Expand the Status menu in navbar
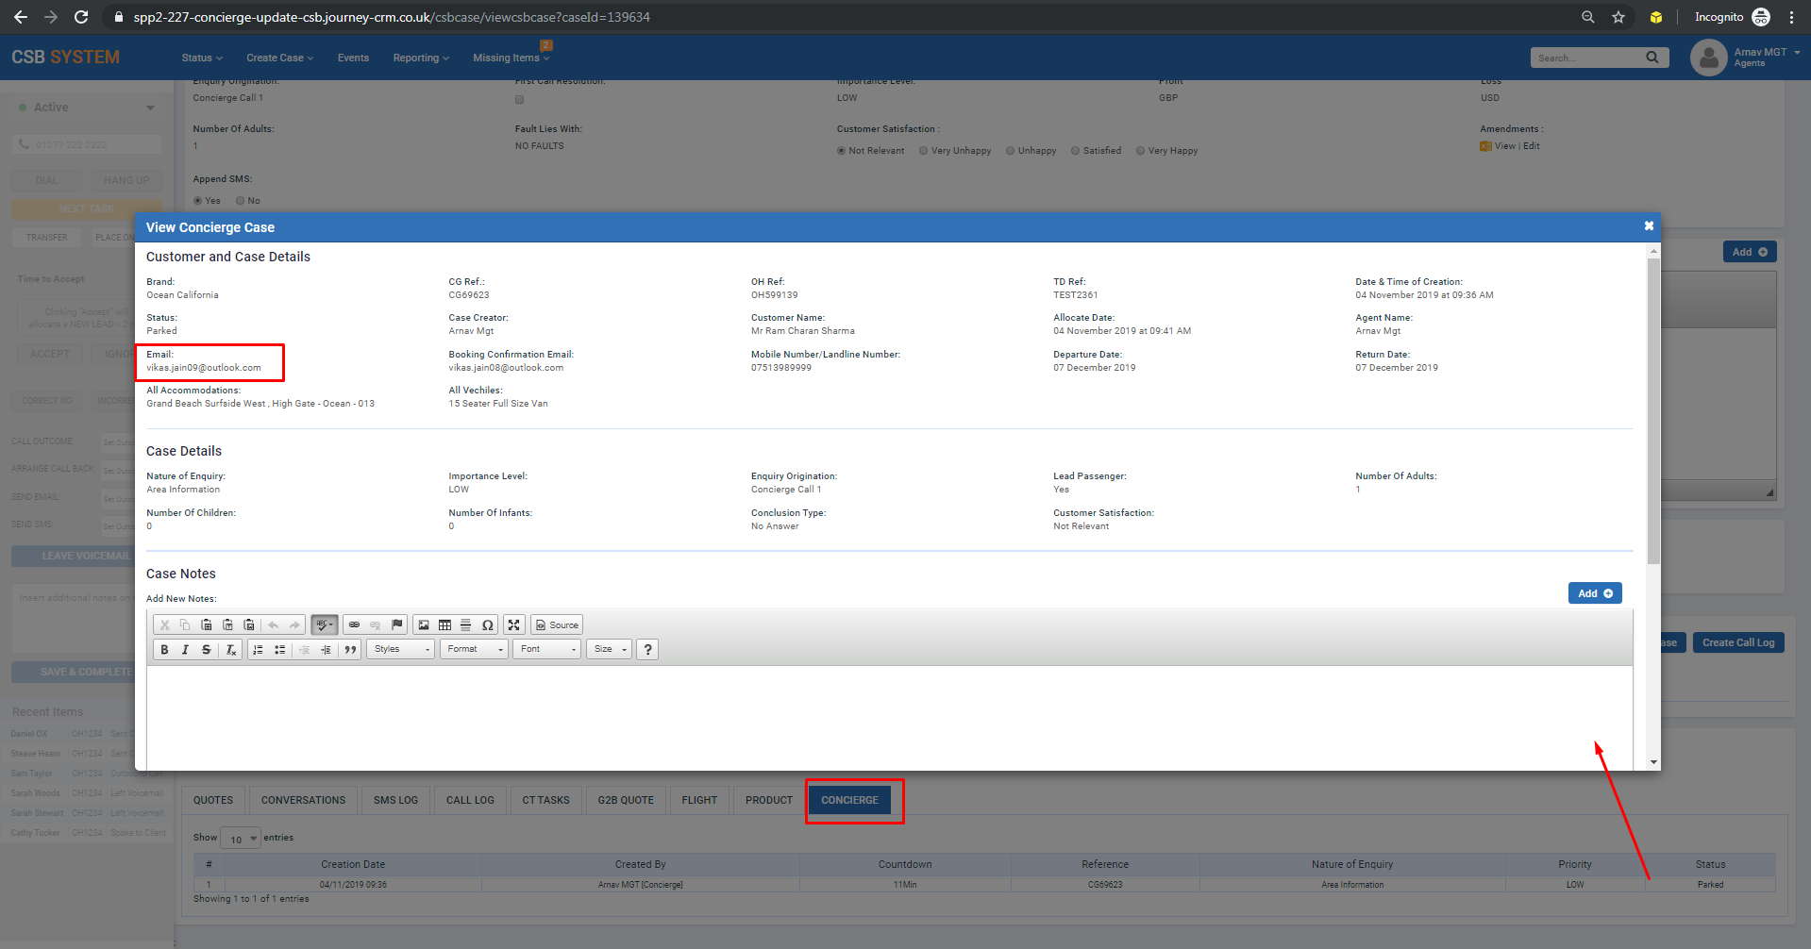Viewport: 1811px width, 949px height. pos(202,58)
